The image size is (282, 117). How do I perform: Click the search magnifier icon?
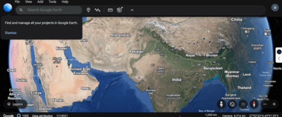tap(21, 10)
